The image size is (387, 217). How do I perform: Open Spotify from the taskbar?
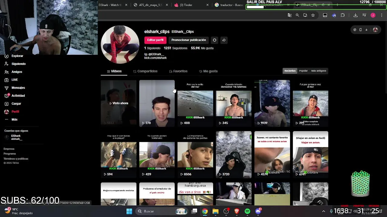pos(247,211)
